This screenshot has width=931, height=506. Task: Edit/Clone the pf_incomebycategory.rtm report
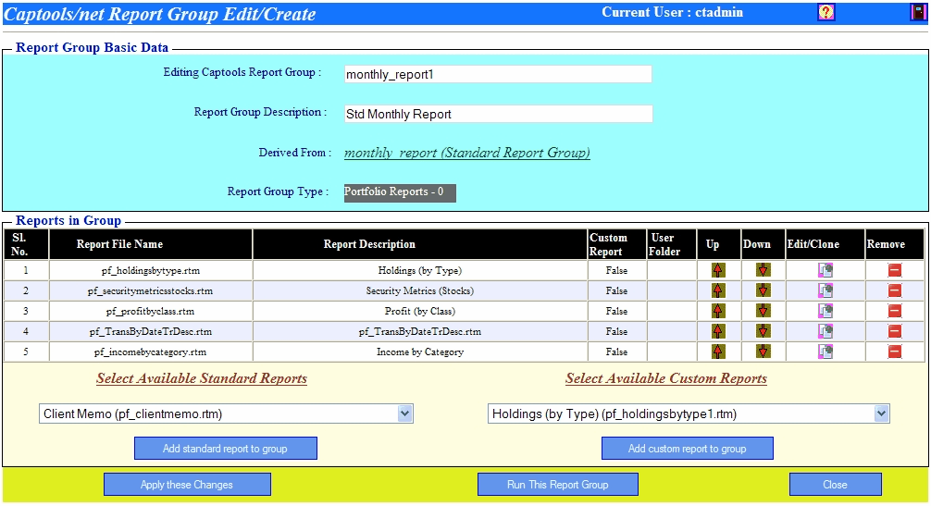(825, 352)
